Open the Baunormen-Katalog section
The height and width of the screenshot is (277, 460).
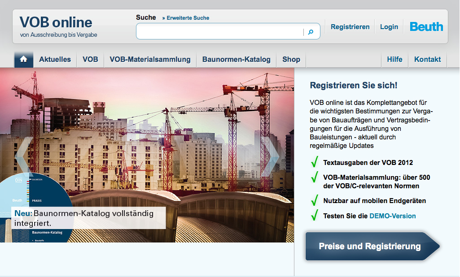236,59
